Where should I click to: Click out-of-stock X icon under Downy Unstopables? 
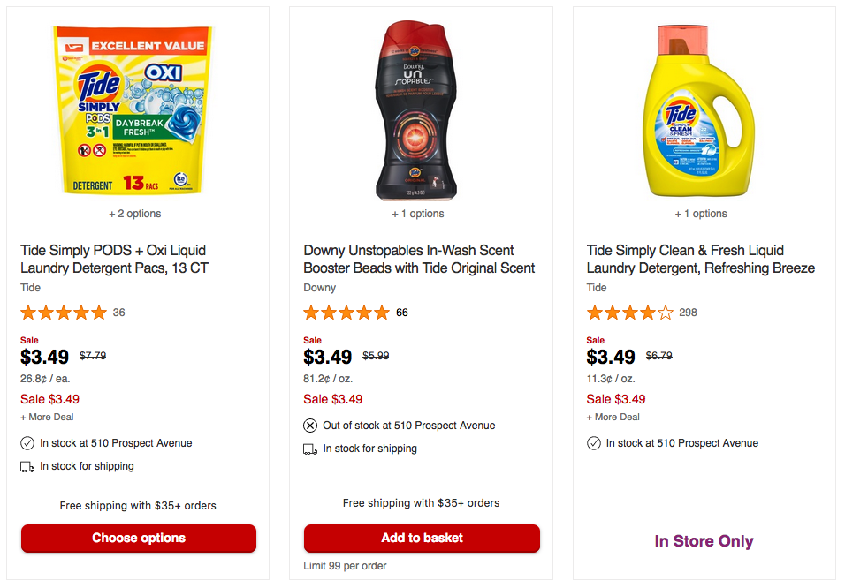tap(310, 426)
